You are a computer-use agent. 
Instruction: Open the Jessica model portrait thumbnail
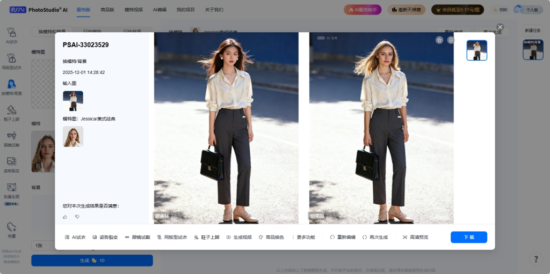point(73,136)
